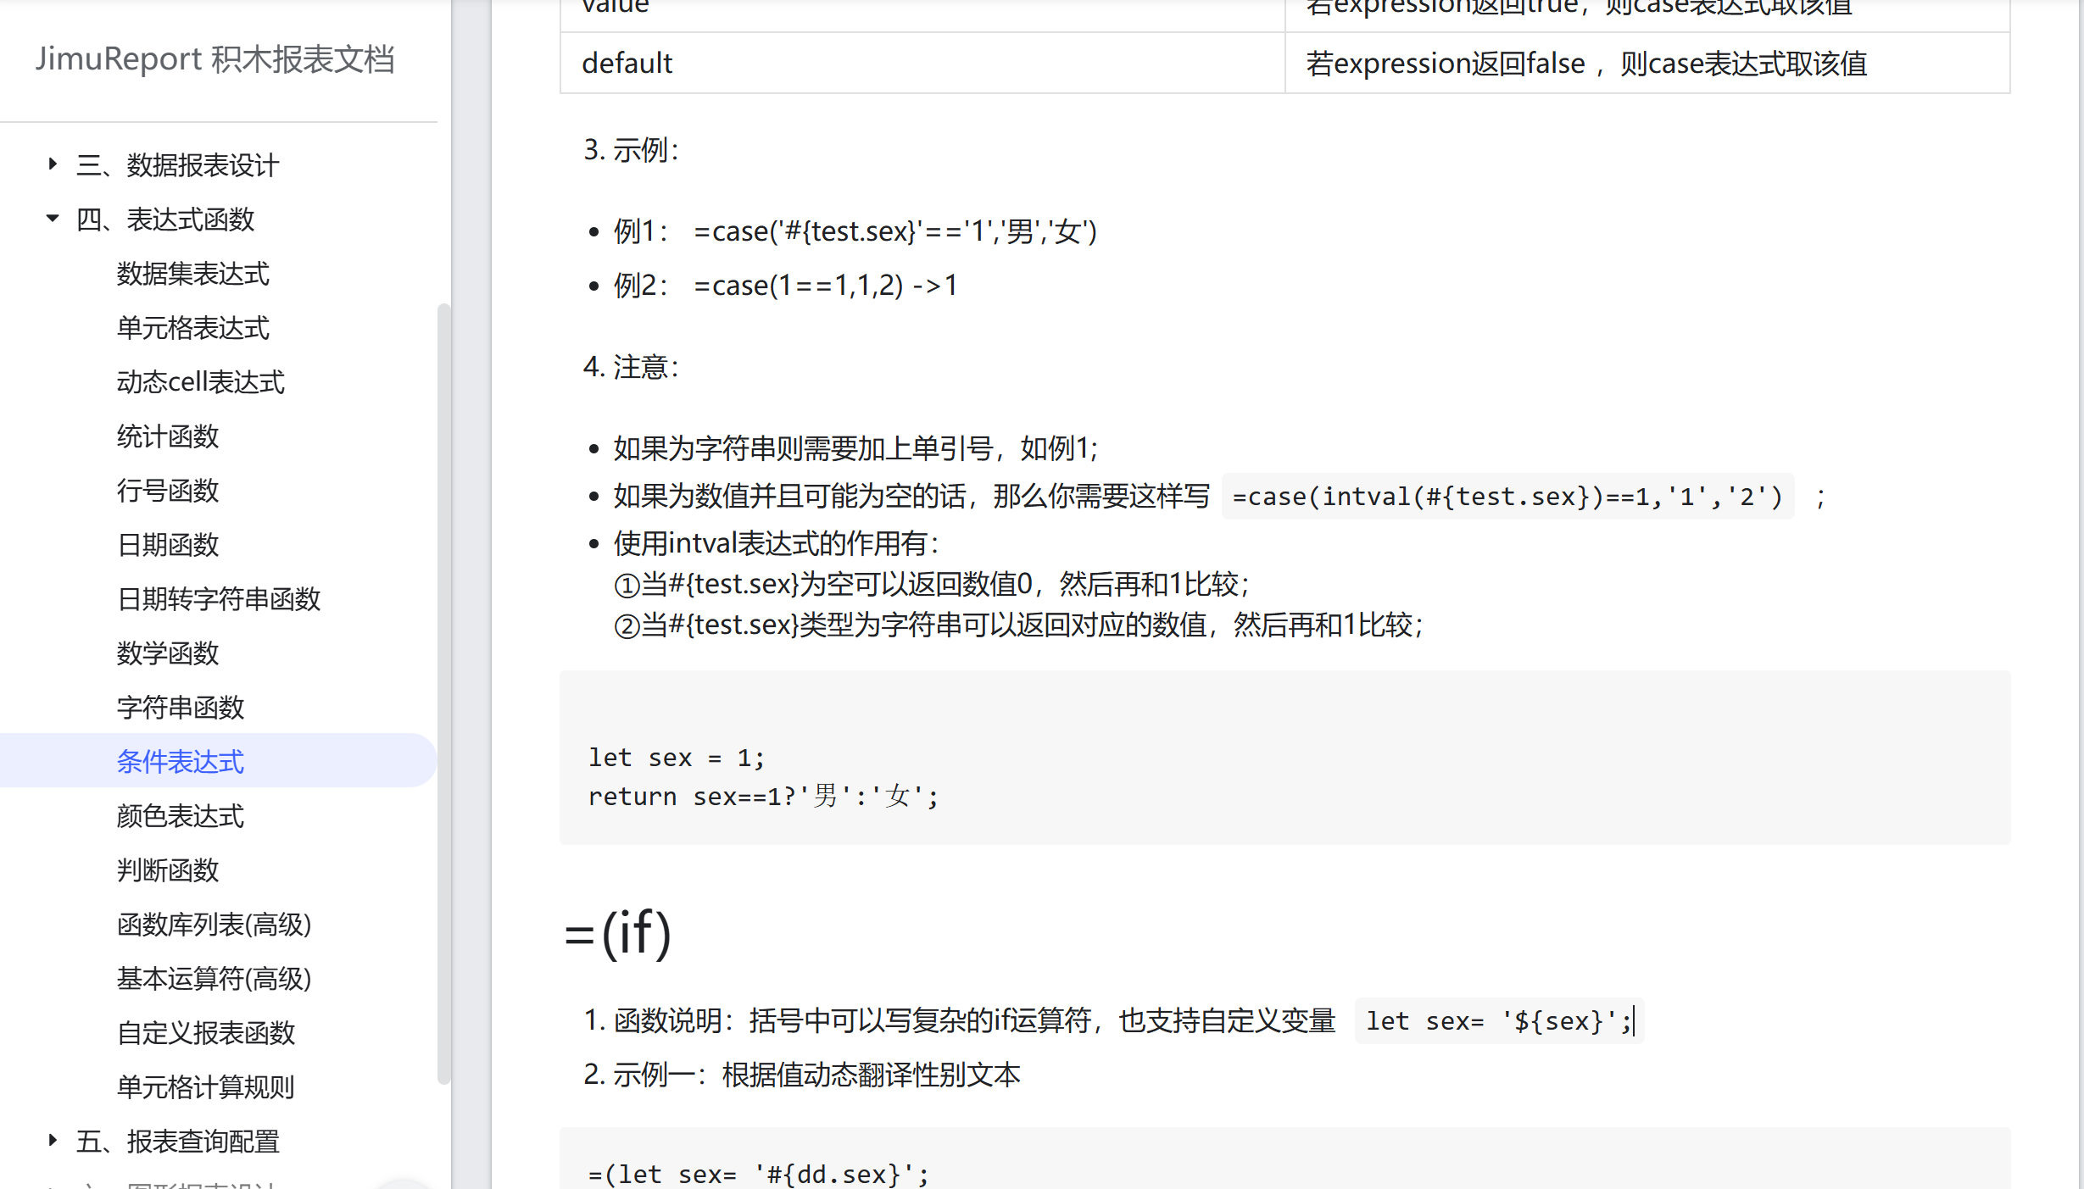Image resolution: width=2084 pixels, height=1189 pixels.
Task: Open 自定义报表函数 page
Action: pyautogui.click(x=206, y=1032)
